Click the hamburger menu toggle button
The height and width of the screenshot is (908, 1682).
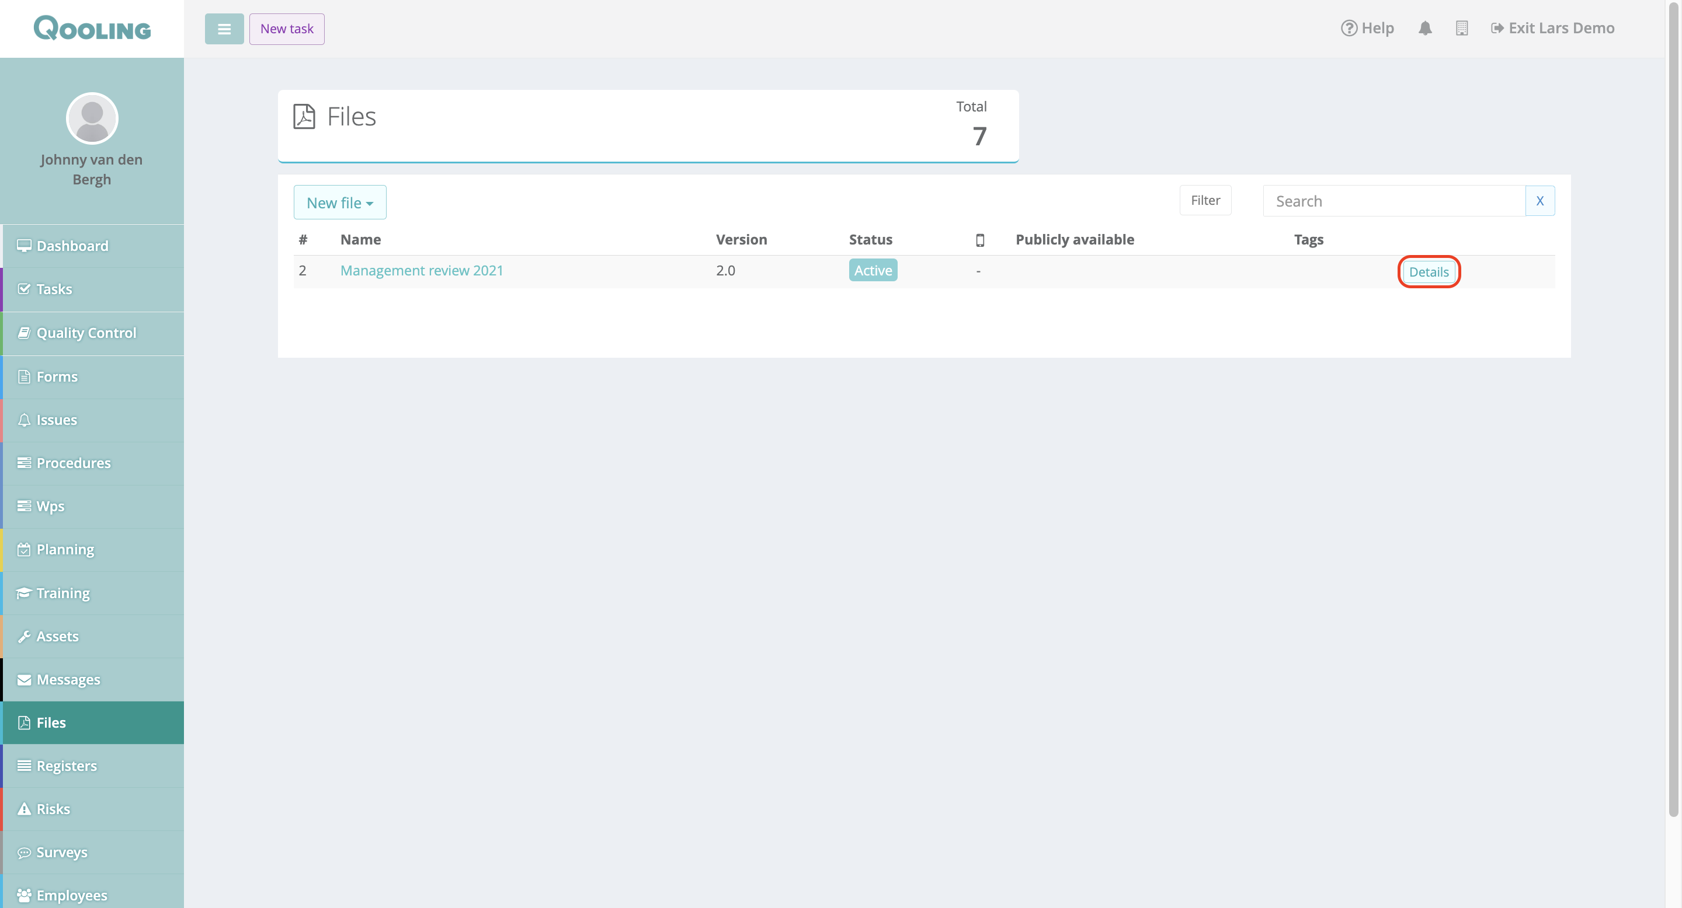click(224, 29)
